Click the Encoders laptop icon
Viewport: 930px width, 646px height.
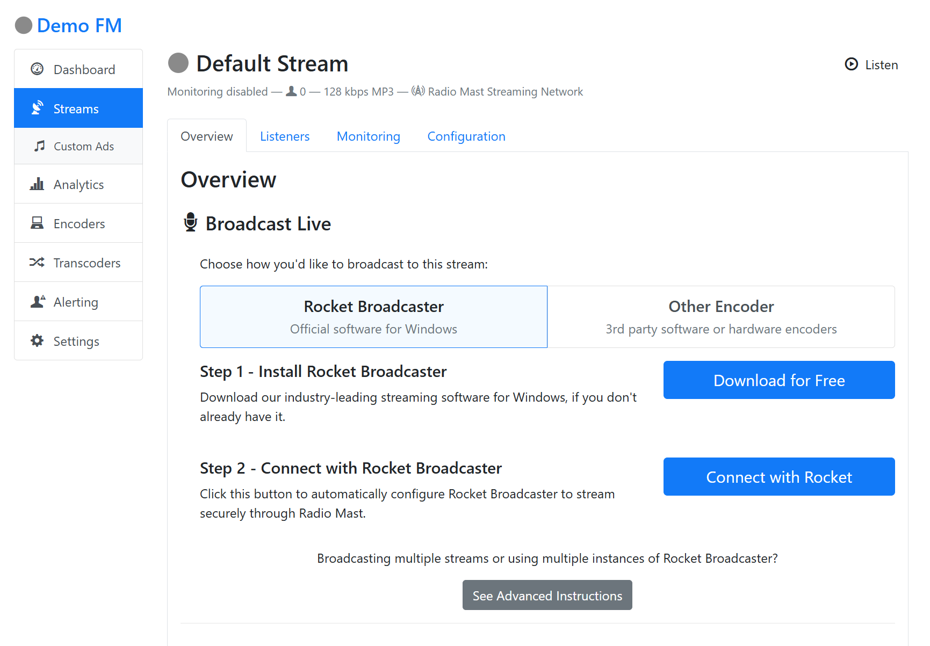coord(37,223)
